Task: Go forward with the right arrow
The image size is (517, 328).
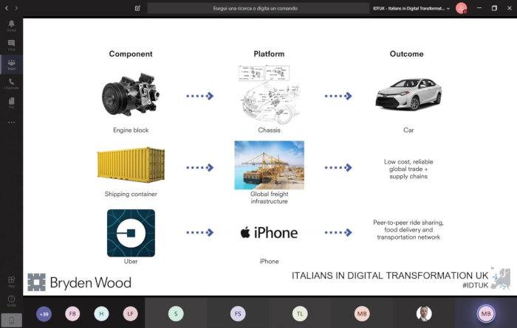Action: (x=16, y=8)
